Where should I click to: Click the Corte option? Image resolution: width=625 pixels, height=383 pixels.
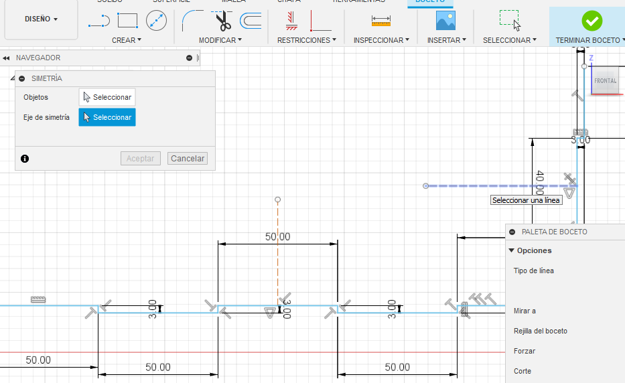tap(522, 371)
